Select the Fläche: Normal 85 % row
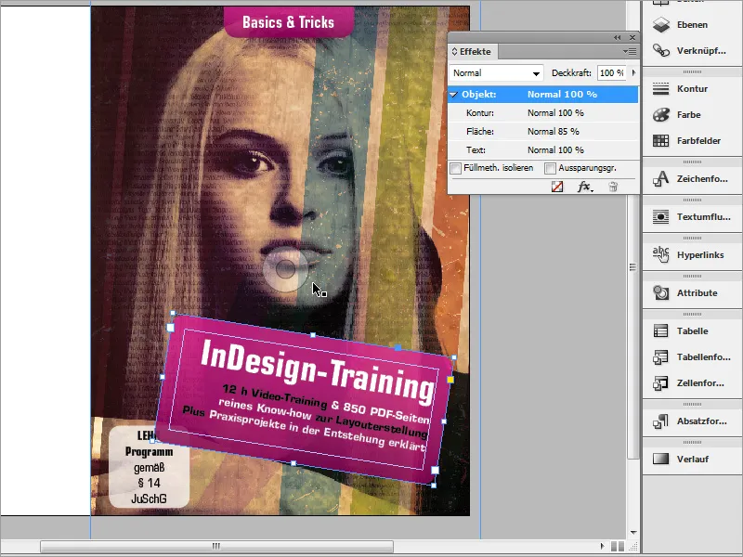 coord(543,131)
